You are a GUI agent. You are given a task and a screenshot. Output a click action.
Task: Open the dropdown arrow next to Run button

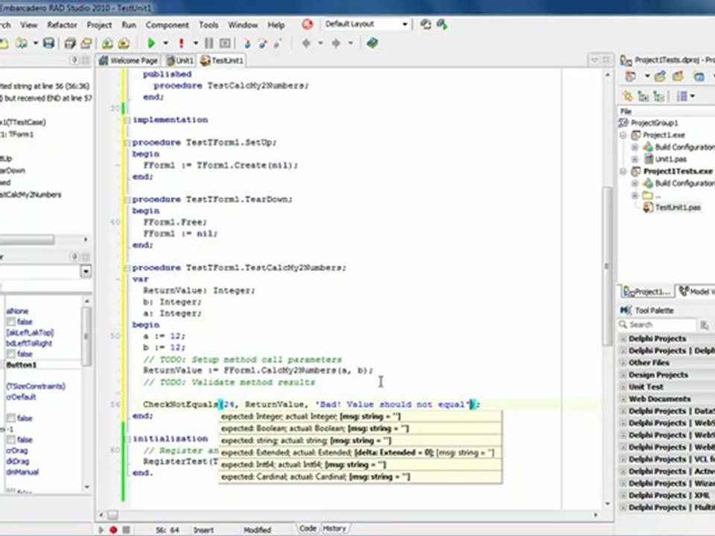coord(165,43)
